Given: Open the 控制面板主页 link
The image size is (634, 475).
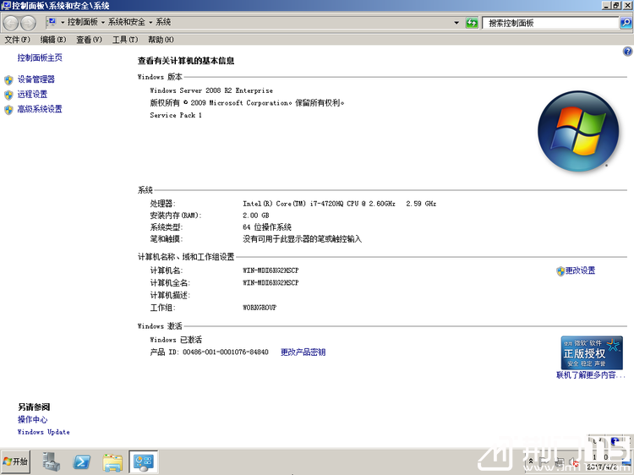Looking at the screenshot, I should click(40, 57).
